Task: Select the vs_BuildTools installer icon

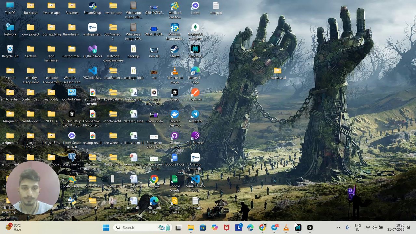Action: 92,51
